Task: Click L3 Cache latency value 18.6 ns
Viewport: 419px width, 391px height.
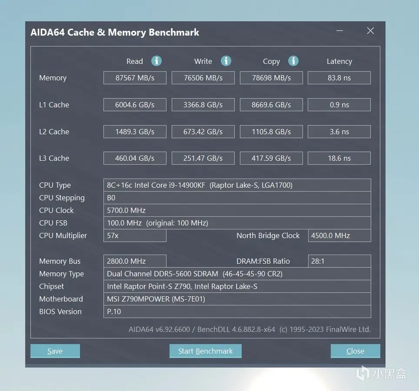Action: [339, 158]
